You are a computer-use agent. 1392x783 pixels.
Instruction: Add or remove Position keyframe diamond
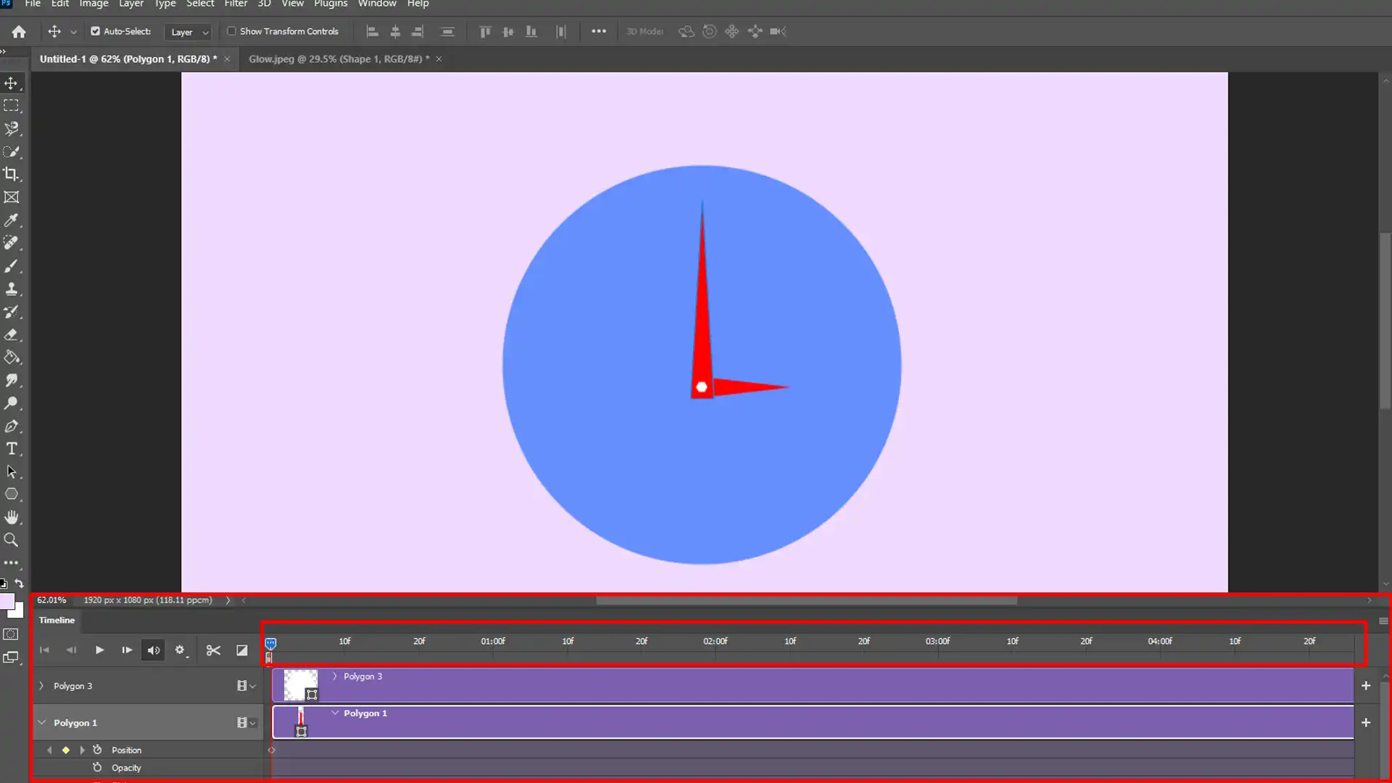pyautogui.click(x=66, y=750)
